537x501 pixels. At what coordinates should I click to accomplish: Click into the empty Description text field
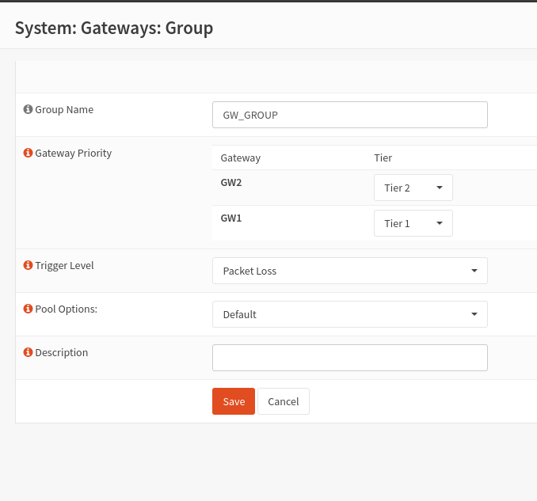coord(349,358)
